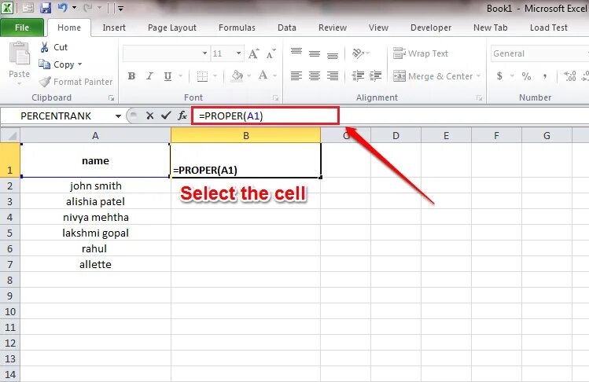
Task: Click the Paste clipboard icon
Action: tap(19, 53)
